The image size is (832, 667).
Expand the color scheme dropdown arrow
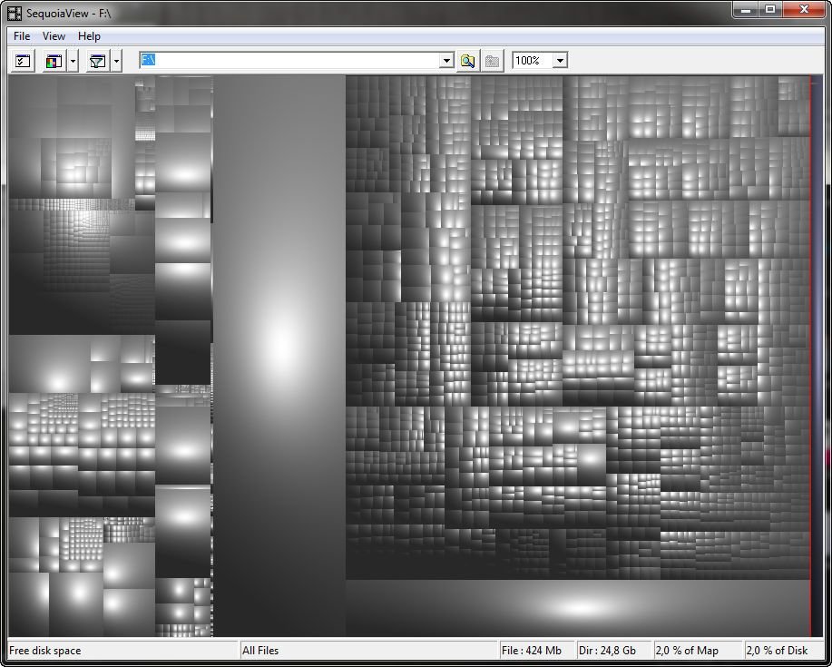73,61
